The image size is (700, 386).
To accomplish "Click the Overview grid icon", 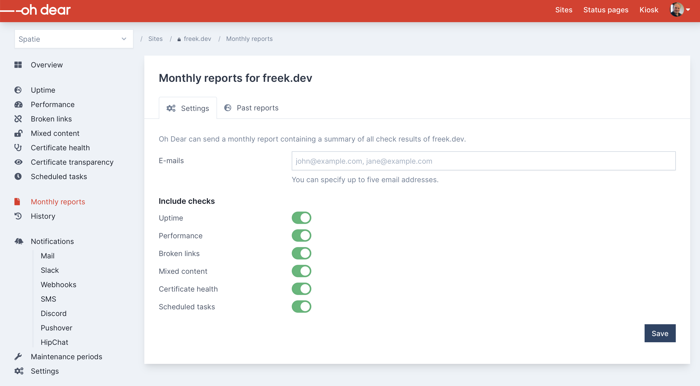I will pyautogui.click(x=18, y=65).
